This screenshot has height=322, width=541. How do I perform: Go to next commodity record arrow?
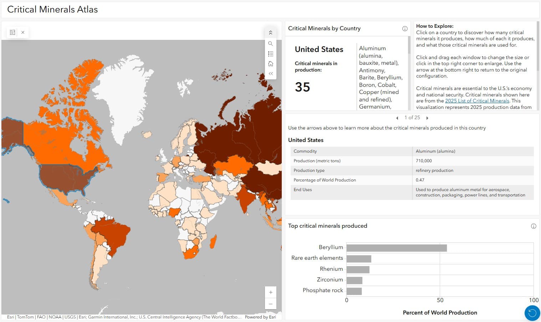427,118
